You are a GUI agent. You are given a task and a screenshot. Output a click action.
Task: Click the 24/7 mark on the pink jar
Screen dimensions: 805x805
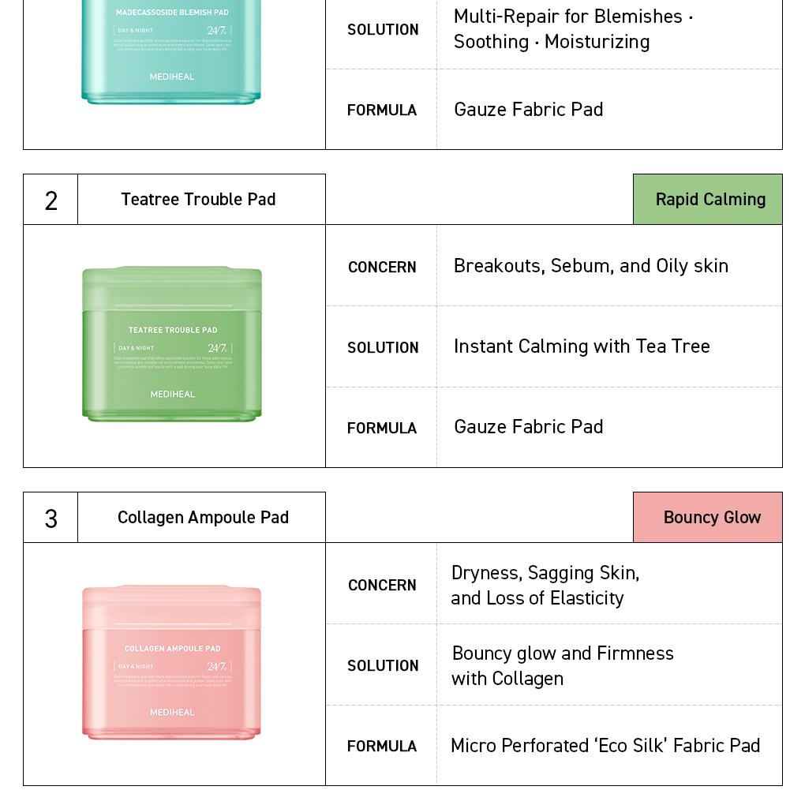click(x=217, y=667)
